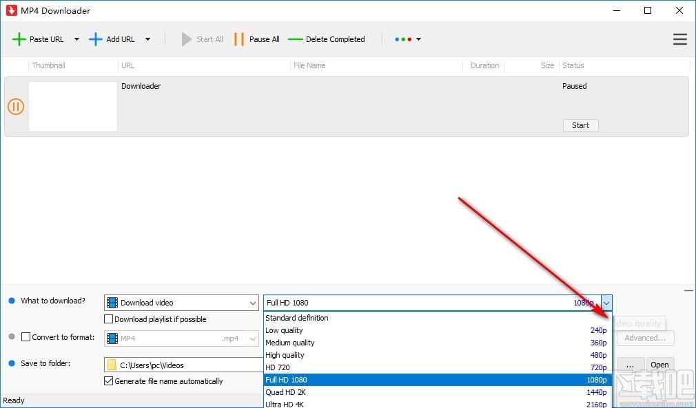
Task: Toggle the video quality dropdown arrow button
Action: [606, 303]
